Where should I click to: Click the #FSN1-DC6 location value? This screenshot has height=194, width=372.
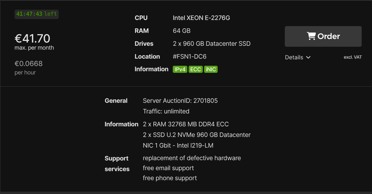pos(190,57)
